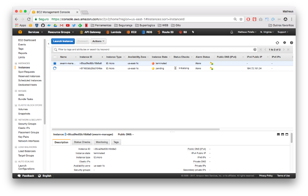
Task: Collapse the LOAD BALANCING section
Action: 16,147
